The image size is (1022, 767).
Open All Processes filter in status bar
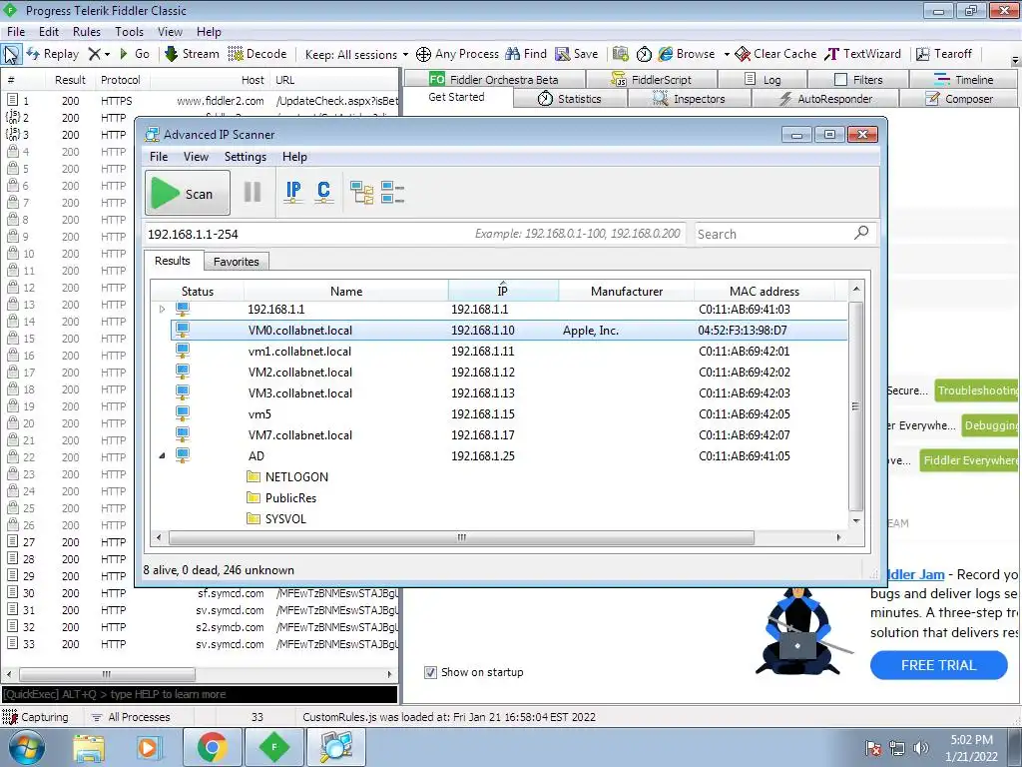131,717
